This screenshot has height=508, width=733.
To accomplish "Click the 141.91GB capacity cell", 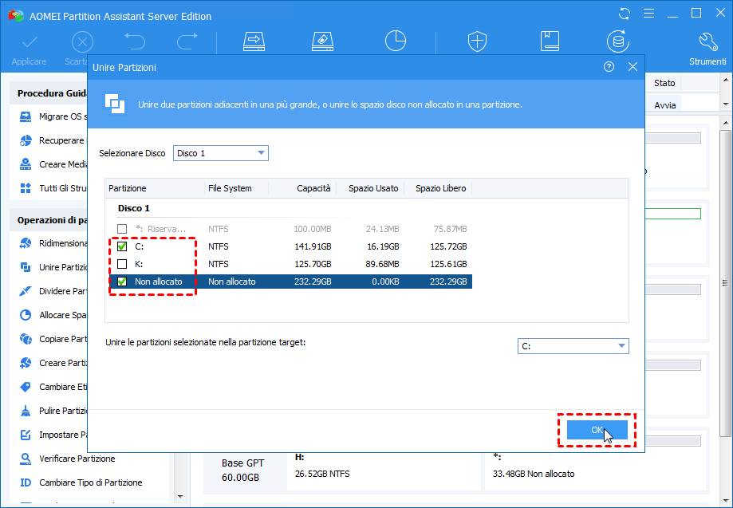I will pos(313,246).
